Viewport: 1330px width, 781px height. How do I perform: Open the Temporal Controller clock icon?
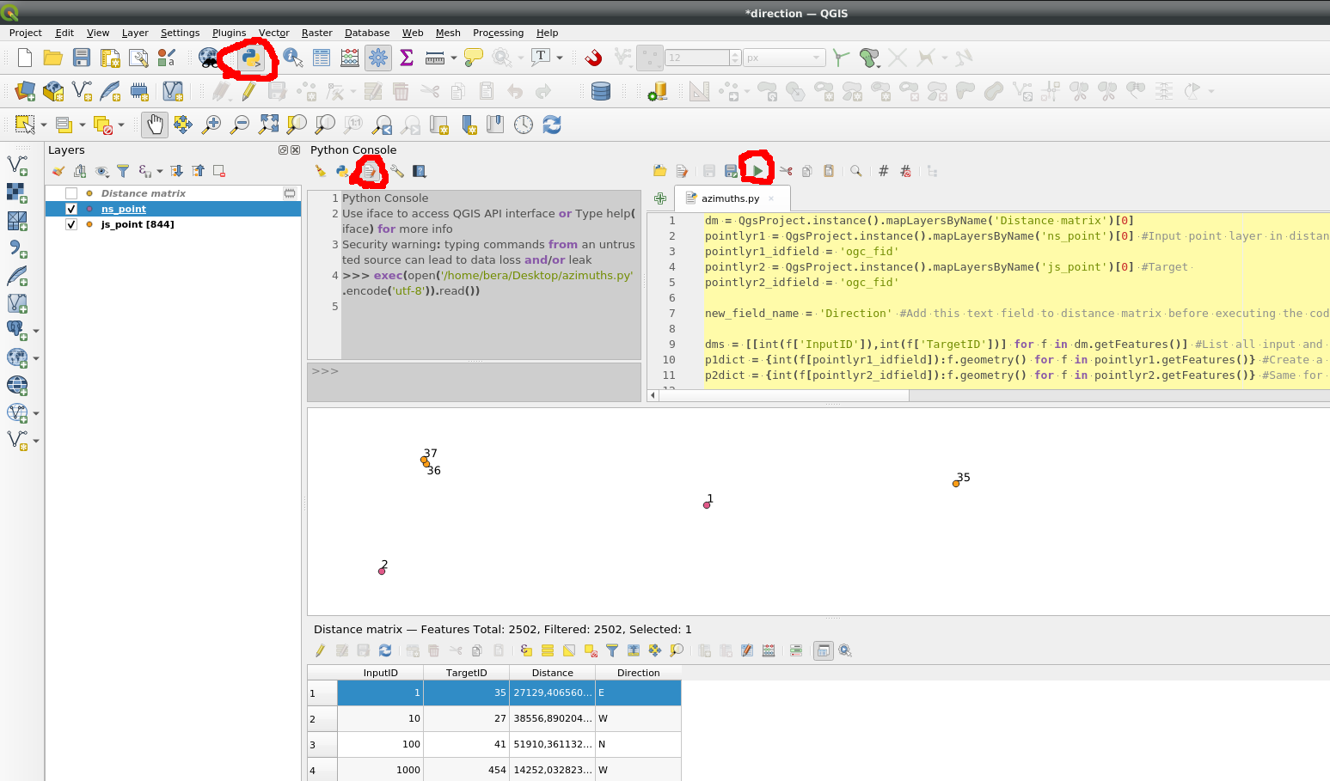524,125
